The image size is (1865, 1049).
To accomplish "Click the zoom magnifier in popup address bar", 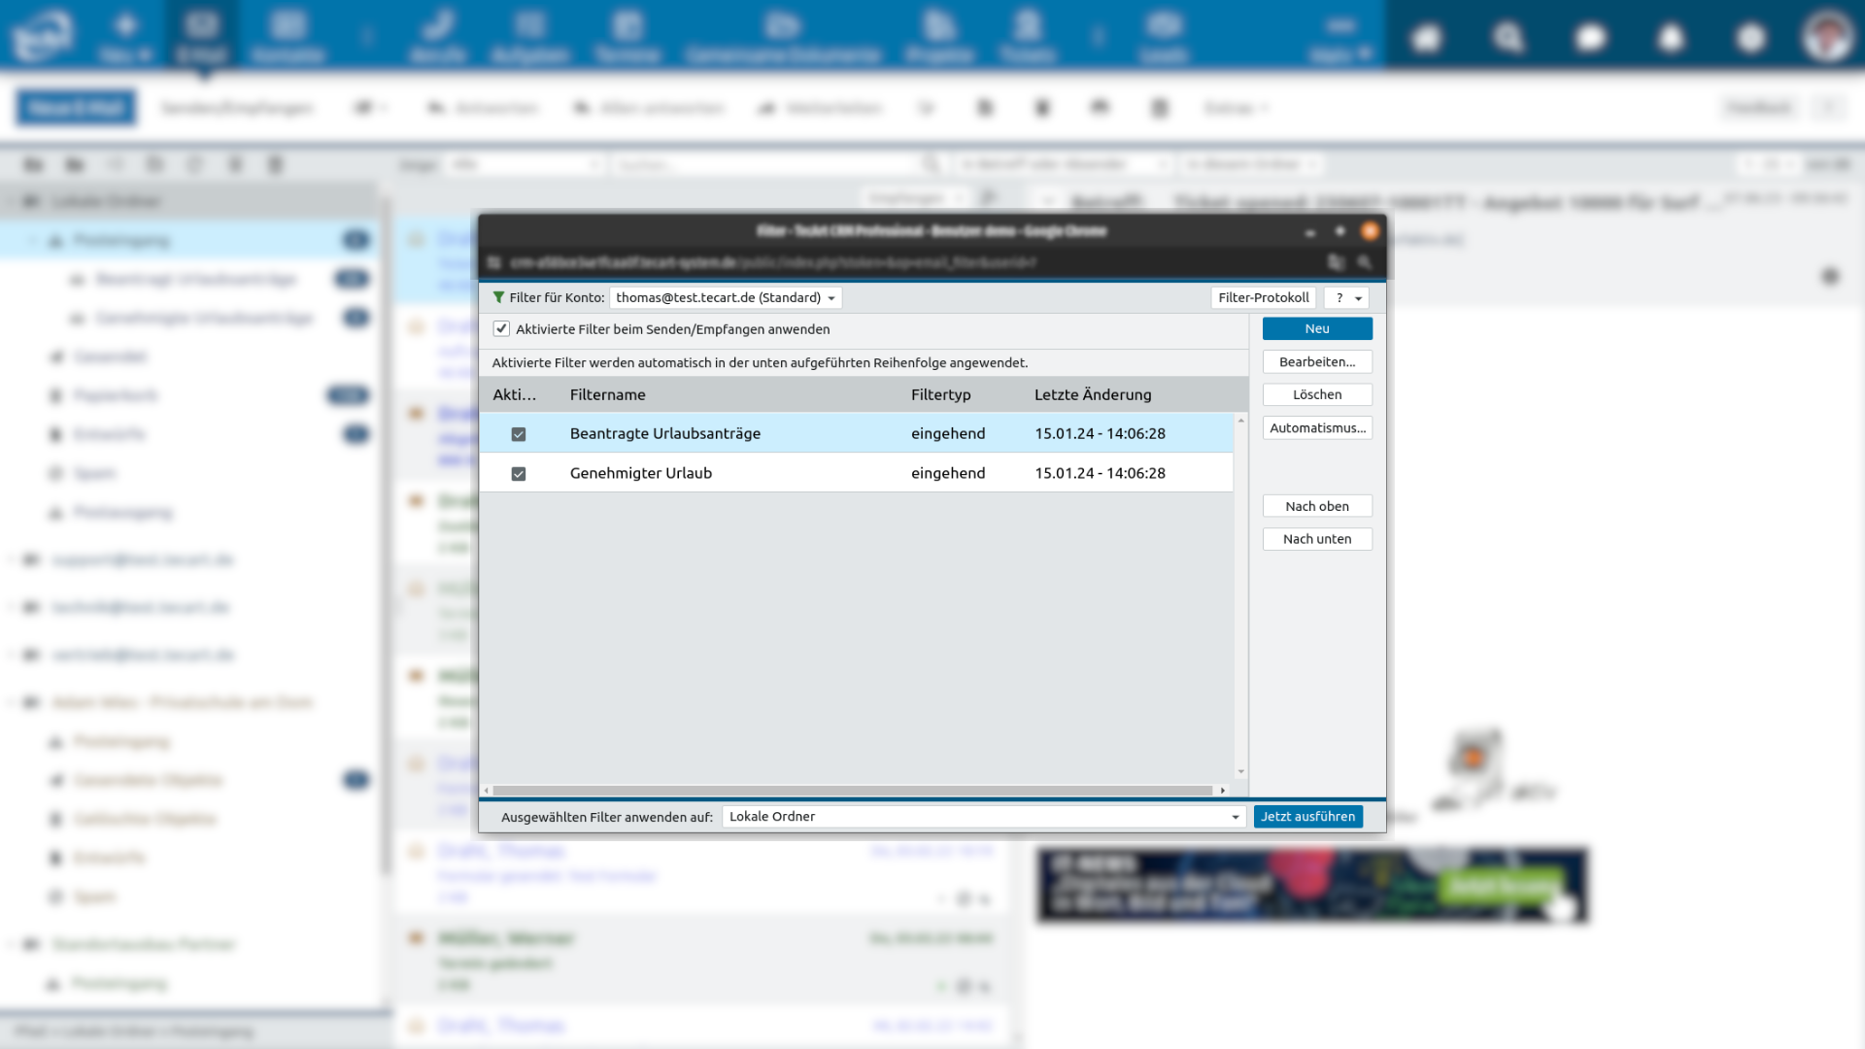I will 1365,262.
